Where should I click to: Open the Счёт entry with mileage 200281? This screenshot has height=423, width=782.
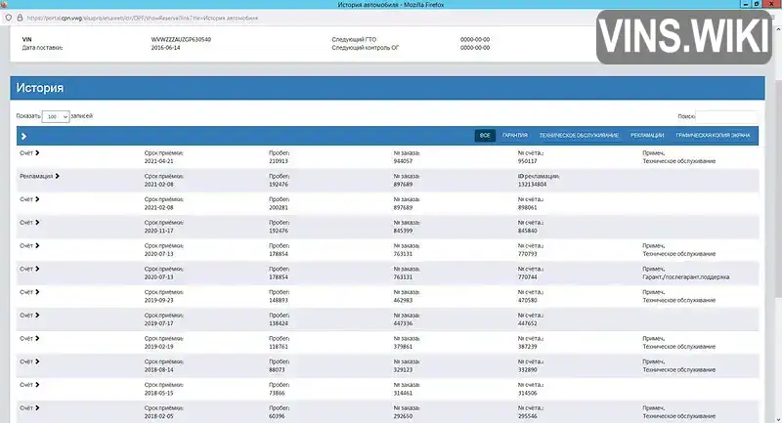pyautogui.click(x=37, y=199)
